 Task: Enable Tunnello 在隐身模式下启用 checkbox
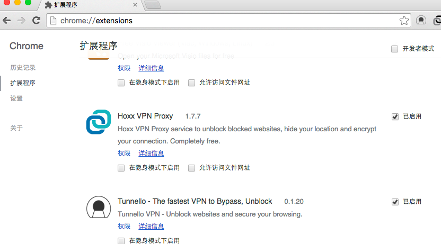pos(121,241)
